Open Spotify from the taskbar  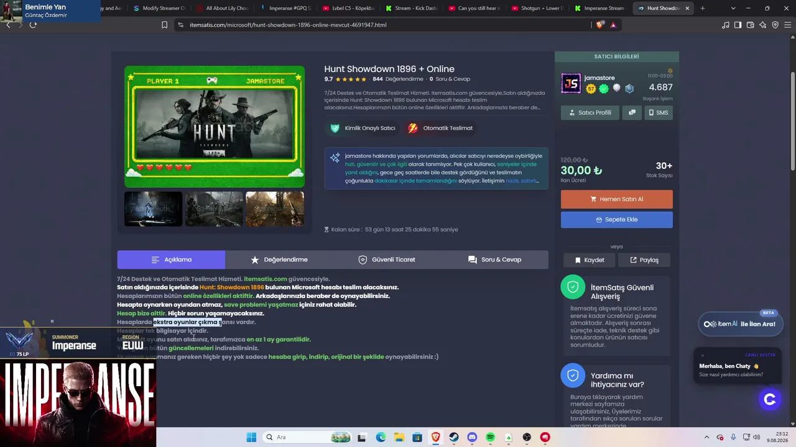click(490, 437)
